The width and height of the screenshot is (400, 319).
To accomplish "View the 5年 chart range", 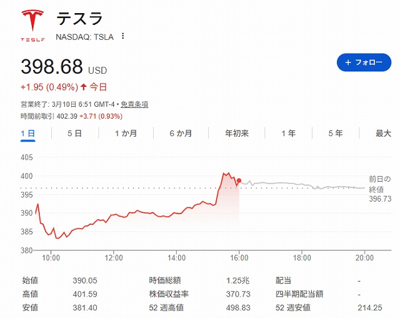I will pos(336,133).
